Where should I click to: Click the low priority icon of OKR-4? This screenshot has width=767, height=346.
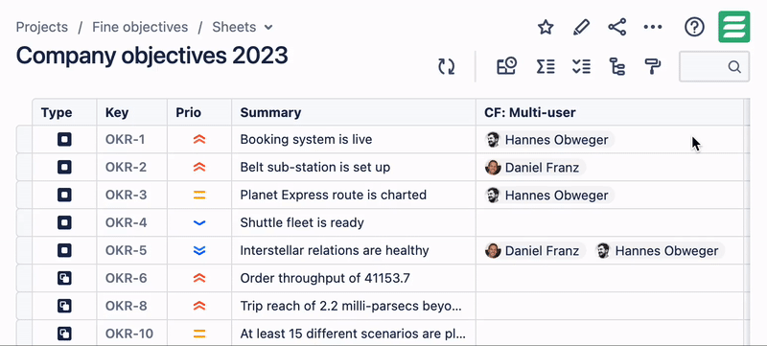(x=199, y=223)
